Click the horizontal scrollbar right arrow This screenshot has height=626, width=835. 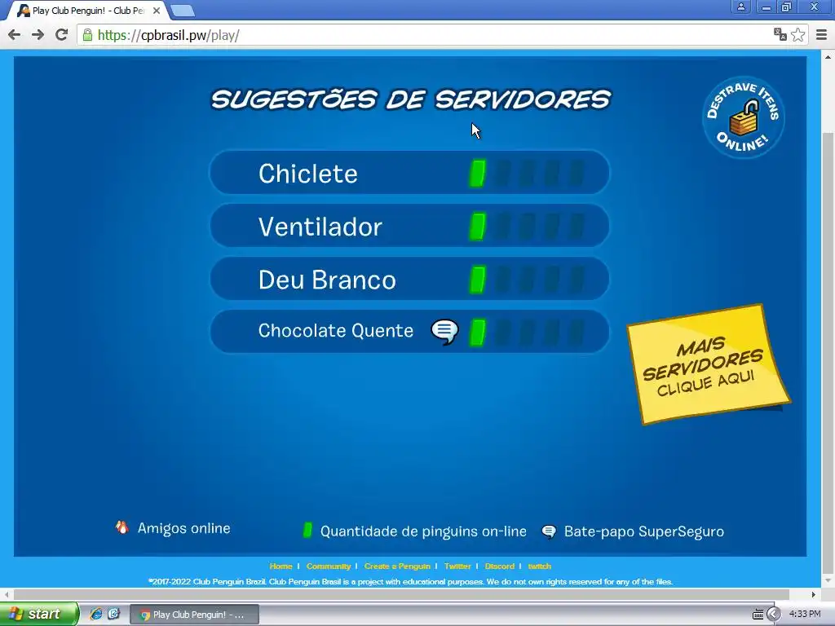(813, 594)
